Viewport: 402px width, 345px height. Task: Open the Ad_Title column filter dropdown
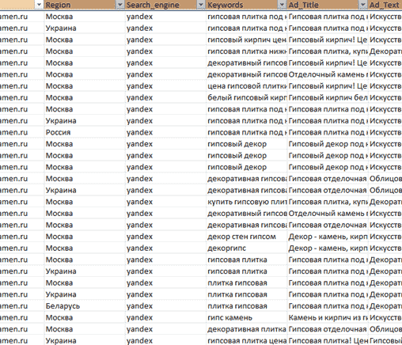pos(363,5)
